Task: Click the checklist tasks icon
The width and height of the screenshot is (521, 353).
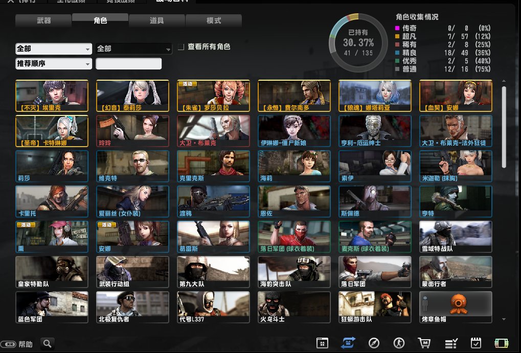Action: click(450, 343)
